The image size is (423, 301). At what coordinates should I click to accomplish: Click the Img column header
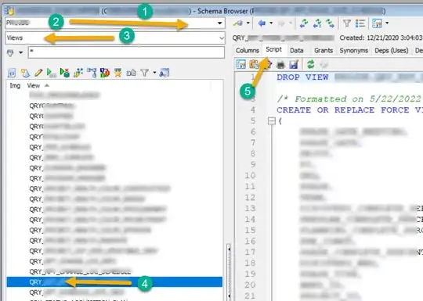click(15, 86)
